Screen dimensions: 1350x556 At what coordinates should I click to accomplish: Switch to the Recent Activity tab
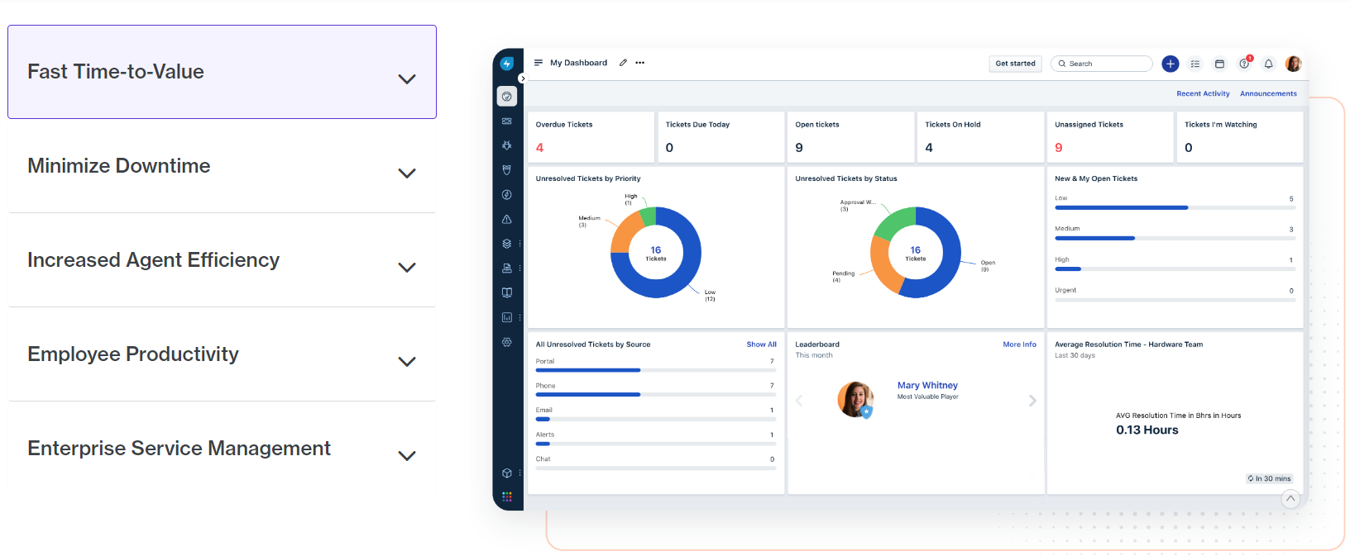point(1203,93)
